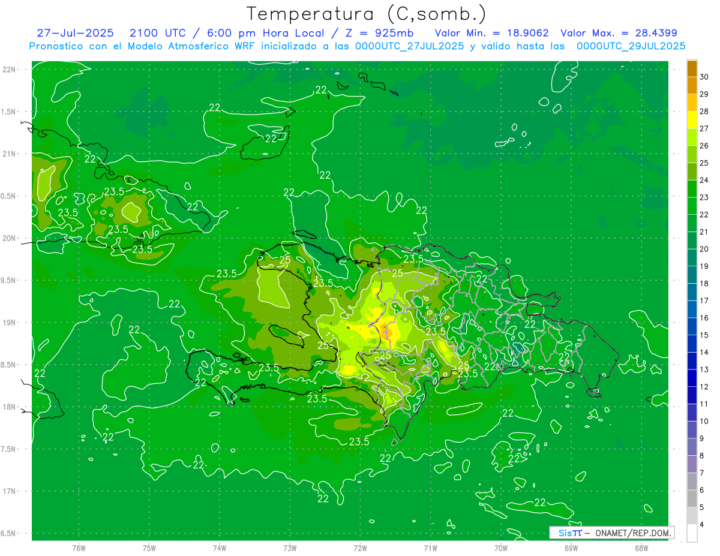Viewport: 720px width, 556px height.
Task: Click the "20N" latitude axis label
Action: pos(10,238)
